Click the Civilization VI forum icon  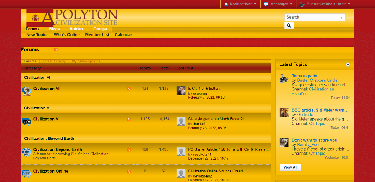point(27,91)
